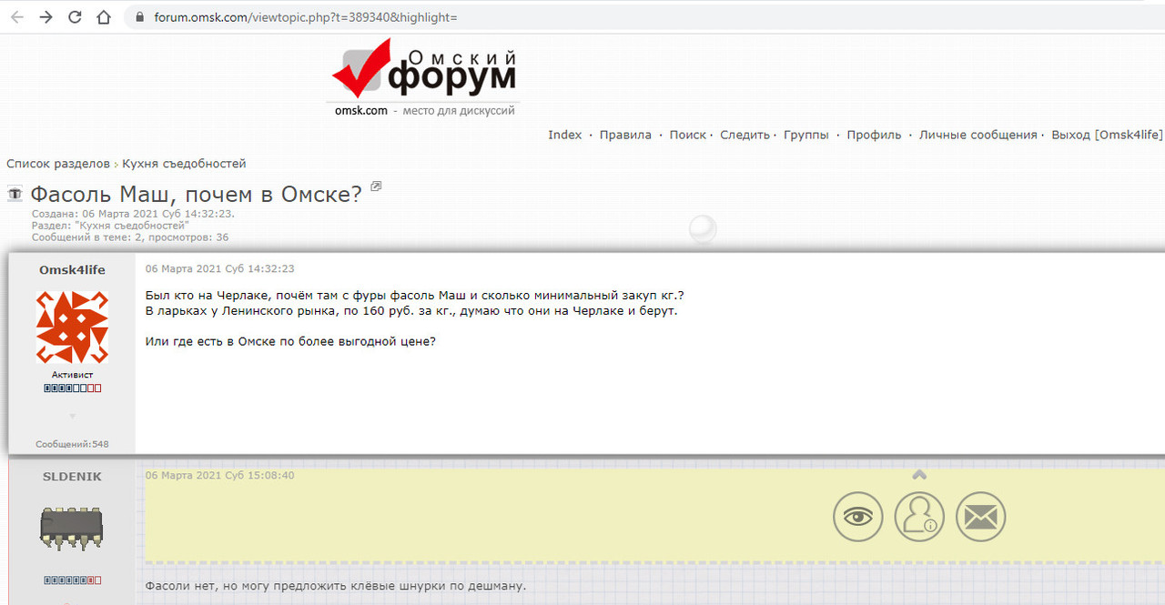
Task: Open Личные сообщения
Action: (x=978, y=135)
